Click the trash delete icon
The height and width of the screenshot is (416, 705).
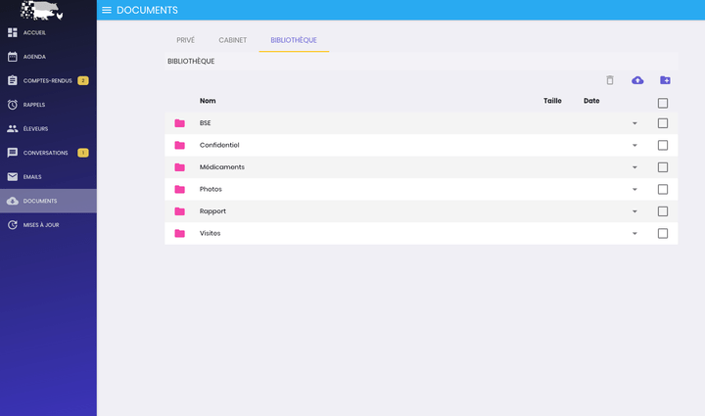[x=610, y=80]
